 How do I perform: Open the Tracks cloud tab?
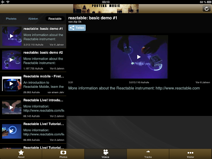click(x=148, y=154)
